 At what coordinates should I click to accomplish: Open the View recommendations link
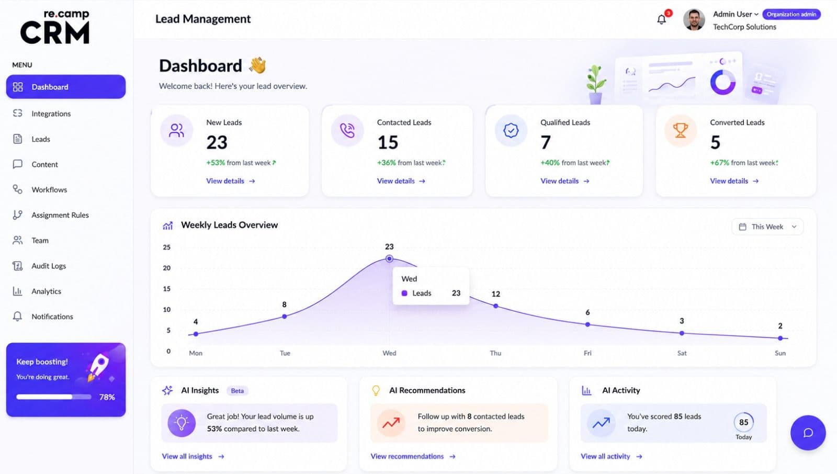click(413, 456)
